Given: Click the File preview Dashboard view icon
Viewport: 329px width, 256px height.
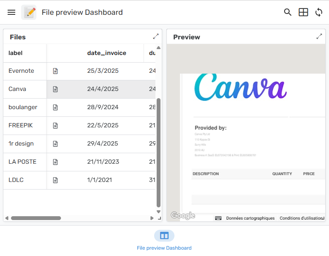Looking at the screenshot, I should point(164,235).
